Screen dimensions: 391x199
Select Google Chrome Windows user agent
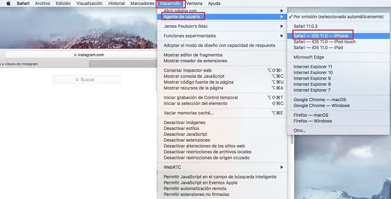tap(338, 106)
